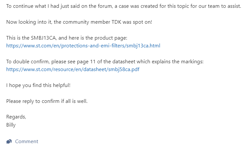Click the line 'Now looking into it'
246x148 pixels.
79,22
